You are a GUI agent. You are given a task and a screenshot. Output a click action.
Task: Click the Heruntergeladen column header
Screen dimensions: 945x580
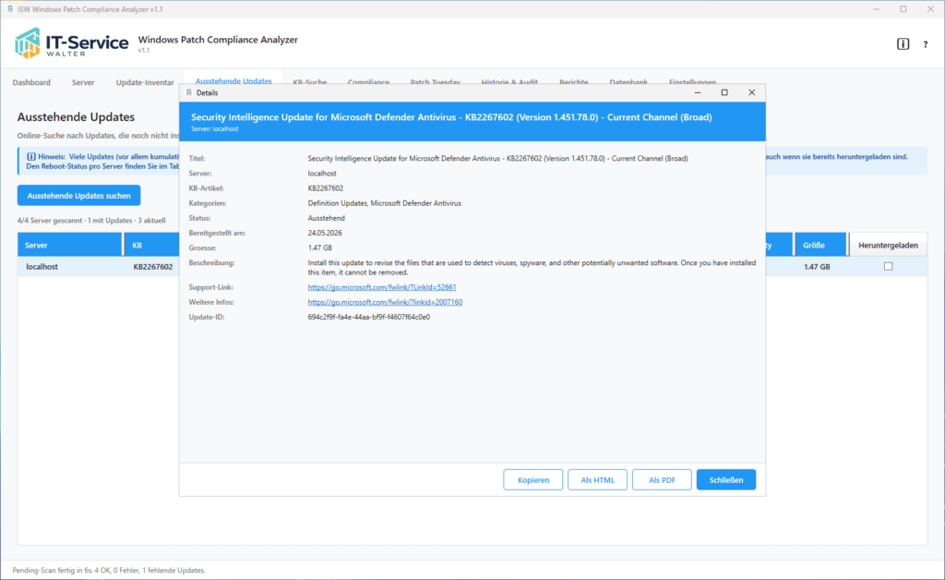coord(888,245)
